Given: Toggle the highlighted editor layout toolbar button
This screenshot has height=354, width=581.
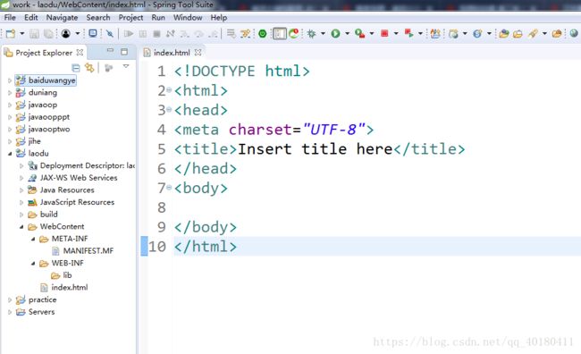Looking at the screenshot, I should tap(280, 34).
